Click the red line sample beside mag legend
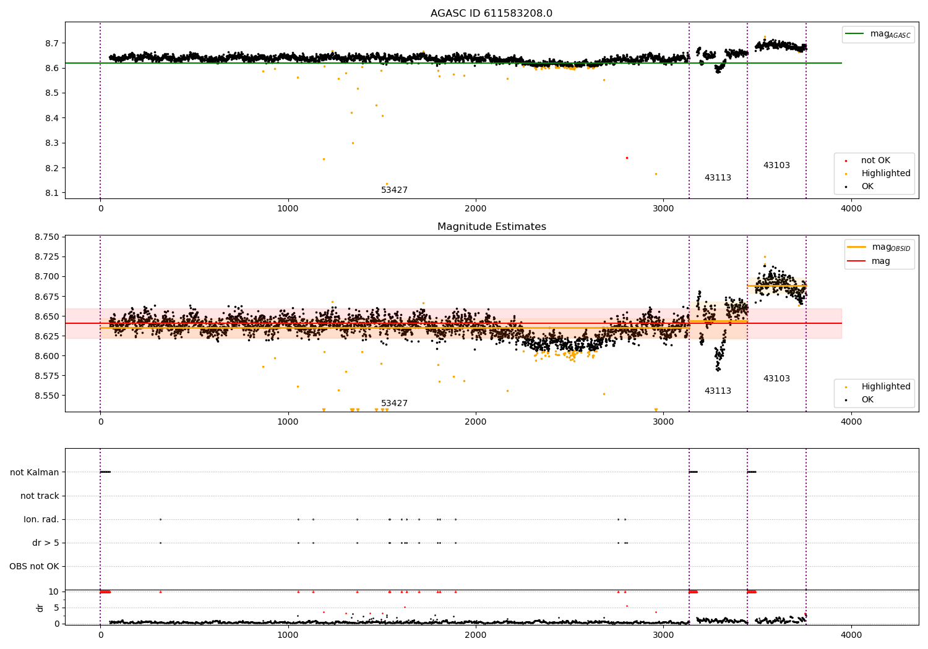 pos(857,261)
